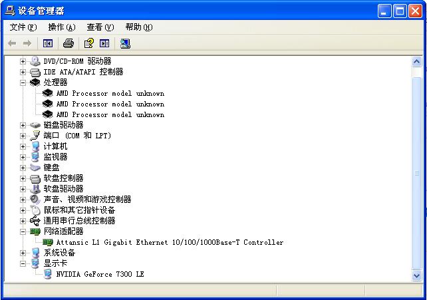Click the 软盘控制器 floppy controller icon
The height and width of the screenshot is (300, 427).
tap(35, 178)
